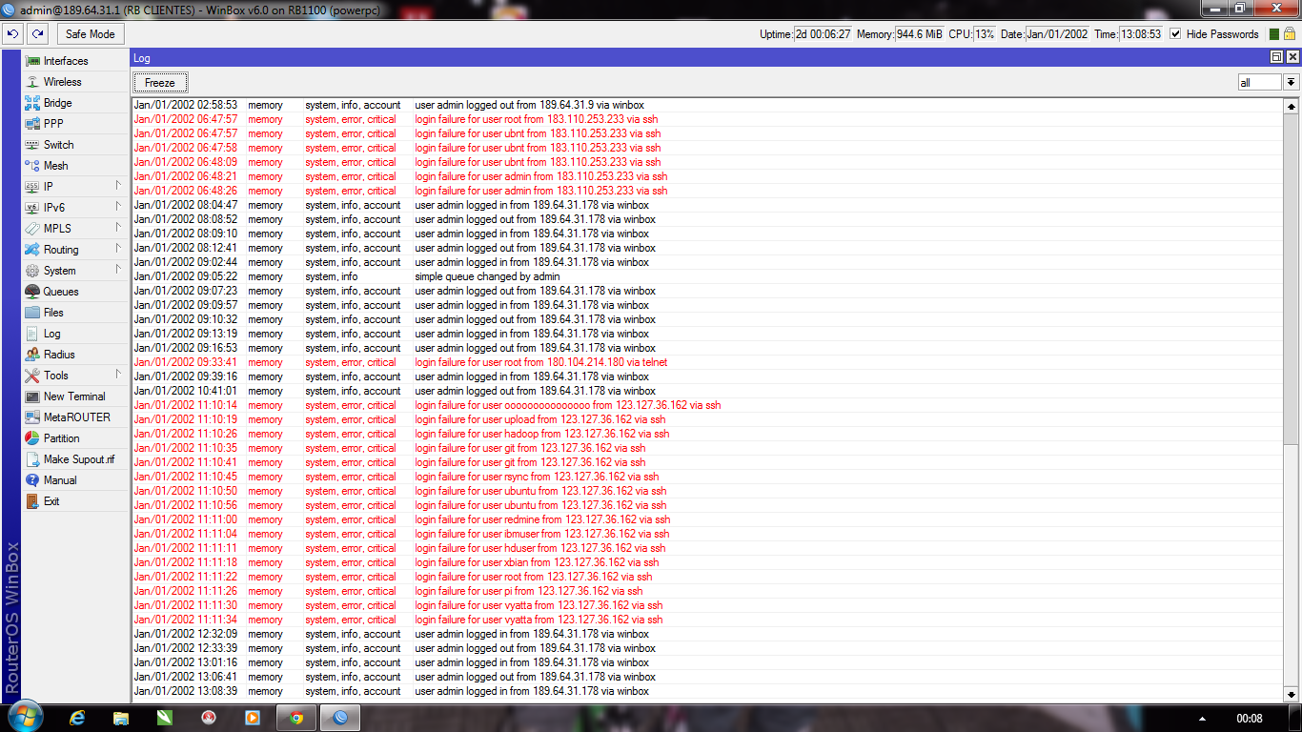Open Internet Explorer from the taskbar
The width and height of the screenshot is (1302, 732).
[x=78, y=718]
